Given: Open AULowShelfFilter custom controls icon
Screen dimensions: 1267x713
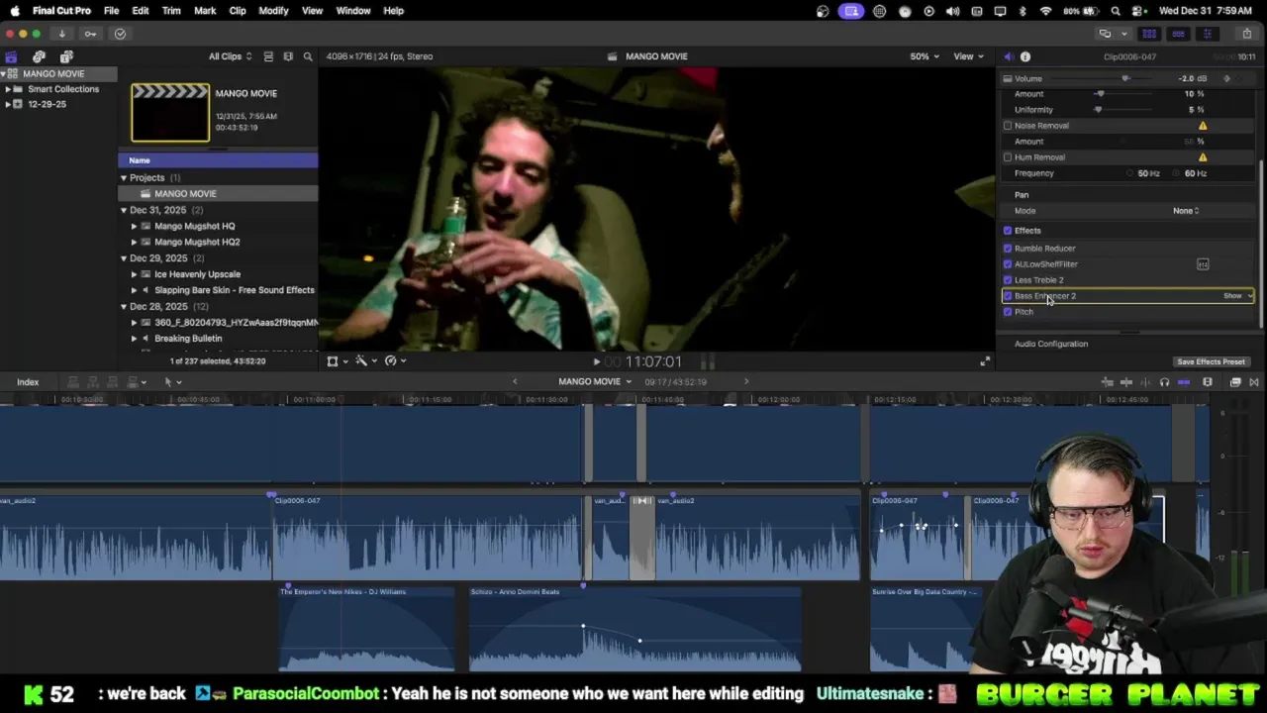Looking at the screenshot, I should pyautogui.click(x=1203, y=264).
